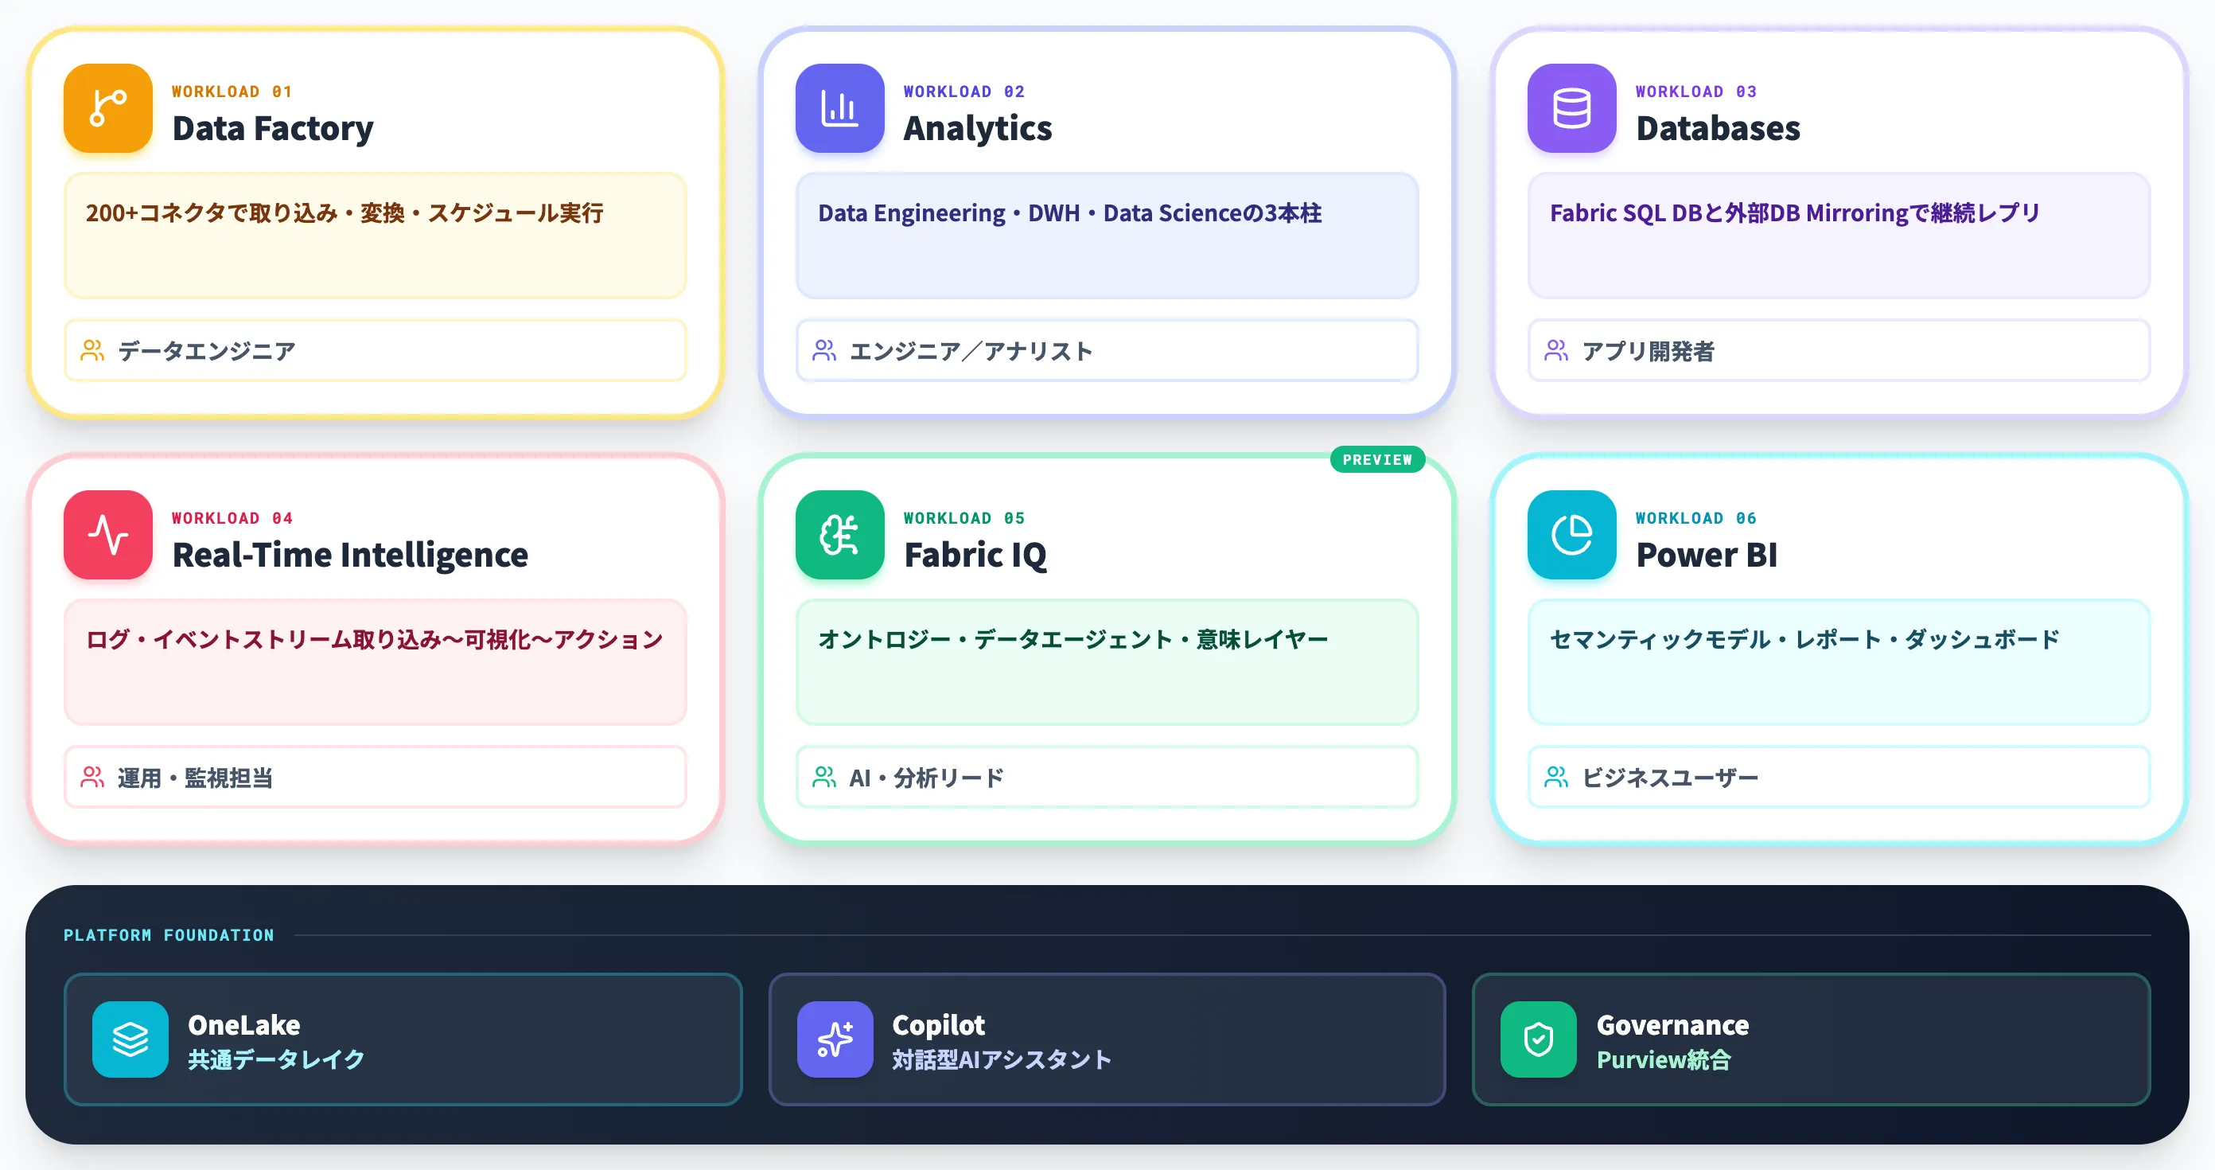Click the WORKLOAD 06 label
2215x1170 pixels.
tap(1695, 518)
